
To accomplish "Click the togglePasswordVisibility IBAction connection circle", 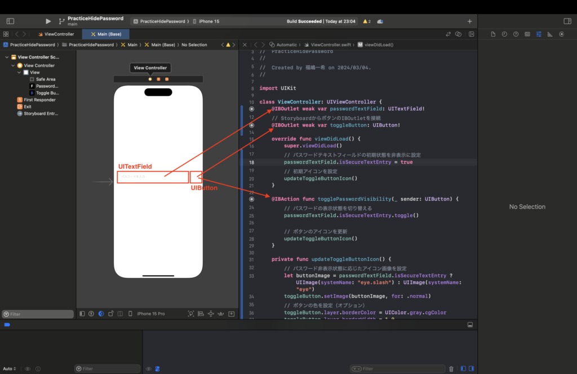I will click(252, 199).
